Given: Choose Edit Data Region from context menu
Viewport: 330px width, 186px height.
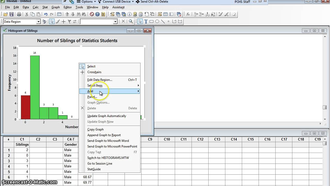Looking at the screenshot, I should pos(110,80).
